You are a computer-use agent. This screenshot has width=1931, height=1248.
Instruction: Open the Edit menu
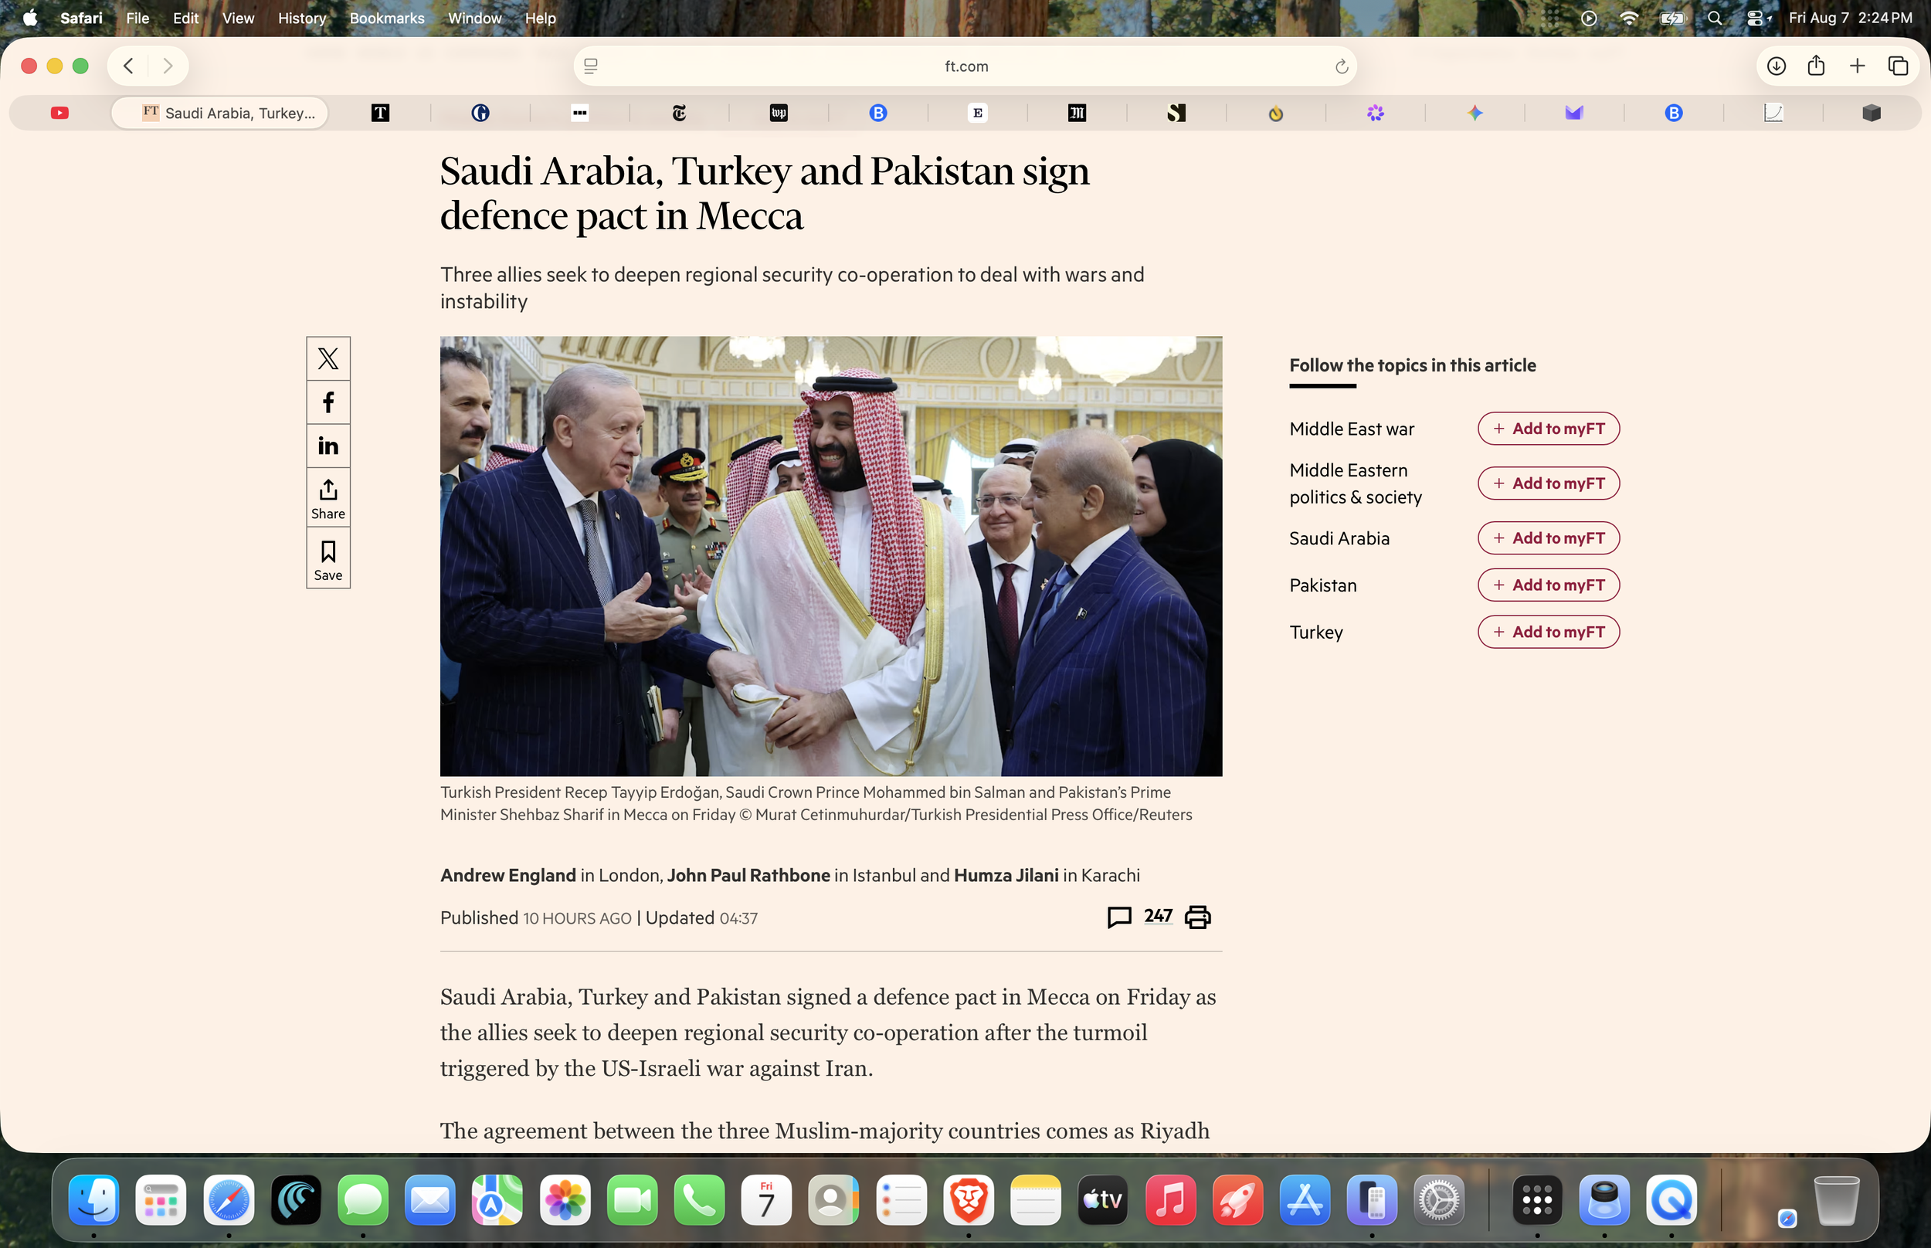pos(185,18)
